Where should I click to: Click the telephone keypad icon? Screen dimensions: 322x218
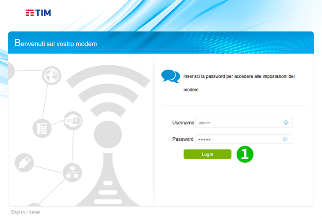pyautogui.click(x=42, y=128)
